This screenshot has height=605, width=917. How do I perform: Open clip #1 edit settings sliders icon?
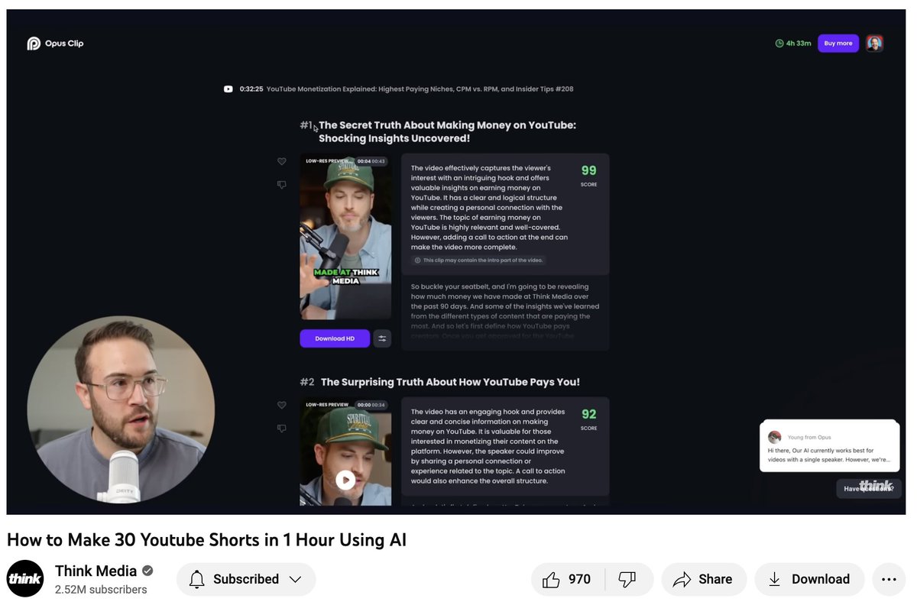coord(382,338)
